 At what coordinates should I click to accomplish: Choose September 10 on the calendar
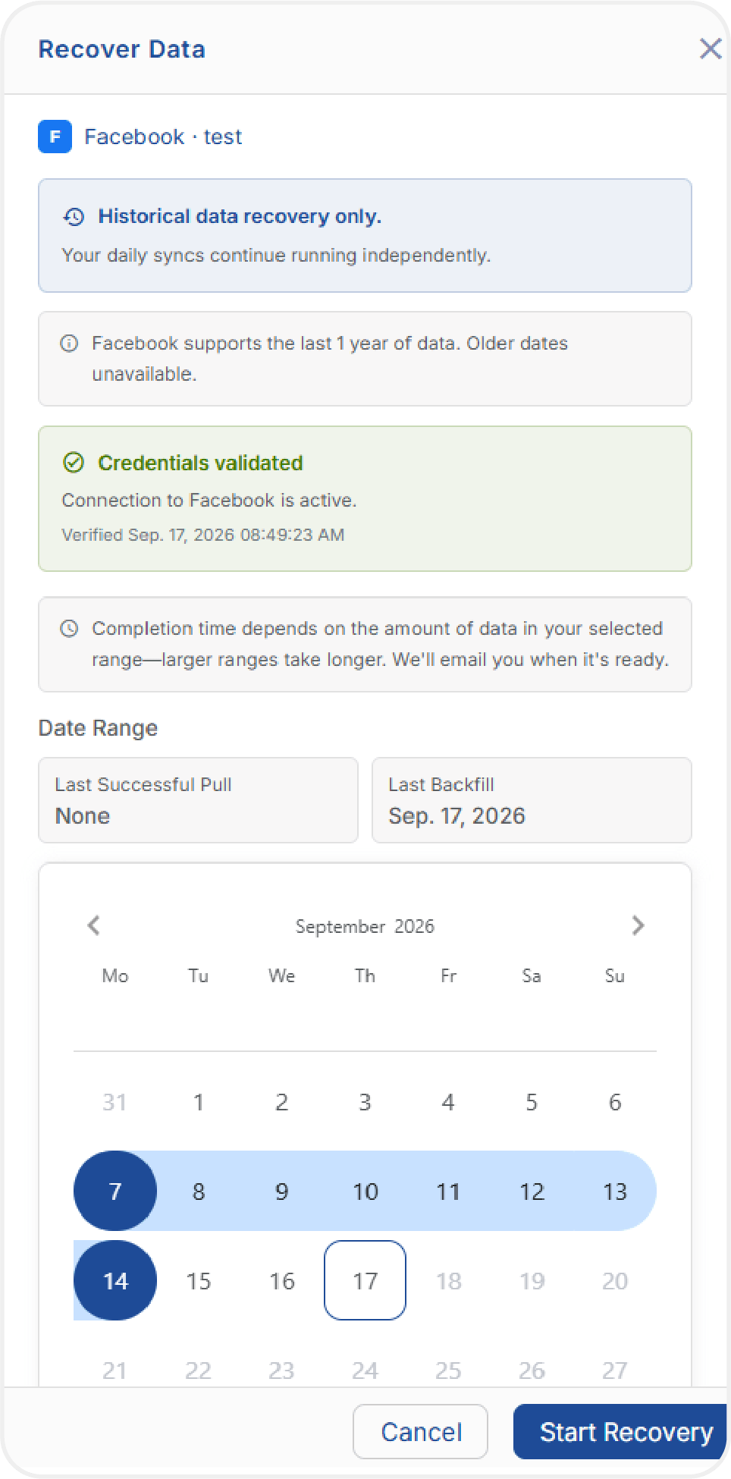[x=365, y=1191]
